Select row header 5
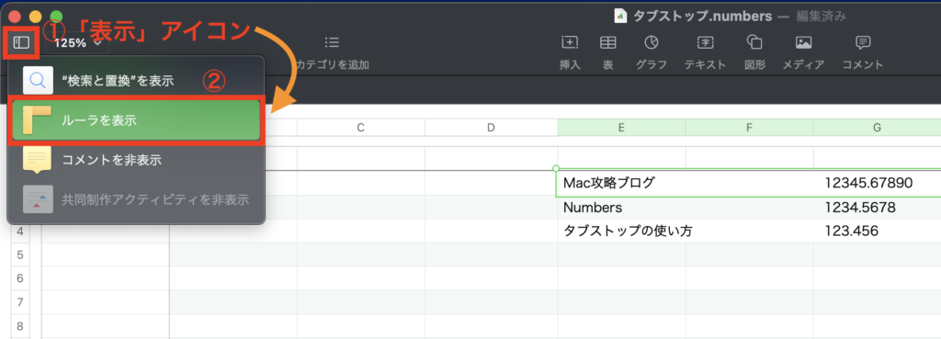This screenshot has width=941, height=339. (x=20, y=255)
